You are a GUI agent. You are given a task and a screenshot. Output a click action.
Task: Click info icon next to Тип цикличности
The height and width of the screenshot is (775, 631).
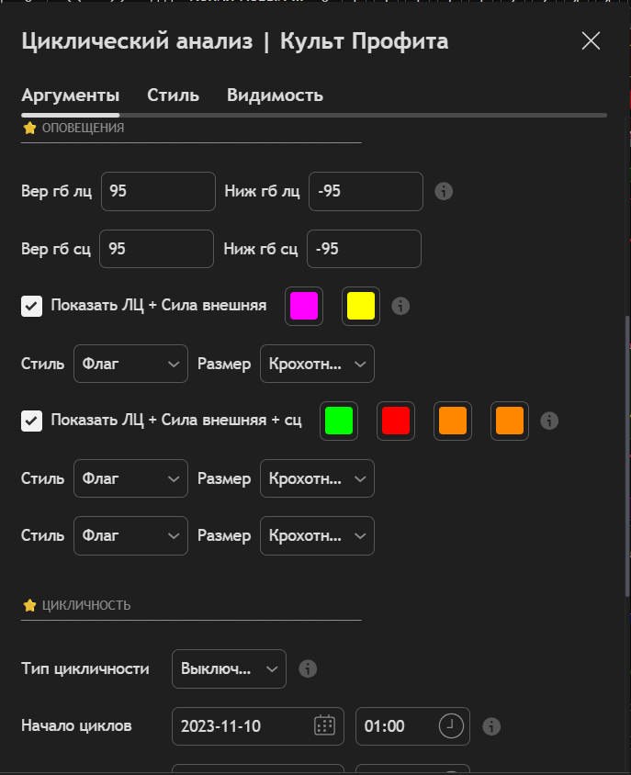[309, 668]
